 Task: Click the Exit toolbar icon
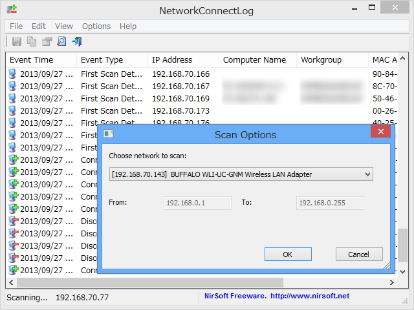78,42
